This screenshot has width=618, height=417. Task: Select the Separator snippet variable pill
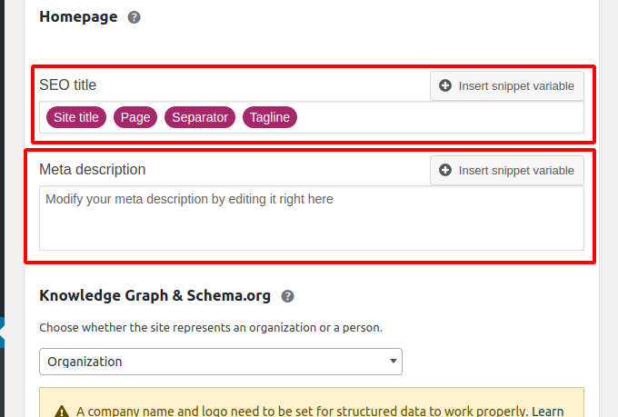pos(200,117)
